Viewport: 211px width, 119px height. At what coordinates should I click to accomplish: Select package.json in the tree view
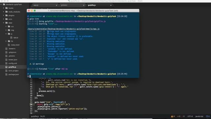coord(14,74)
